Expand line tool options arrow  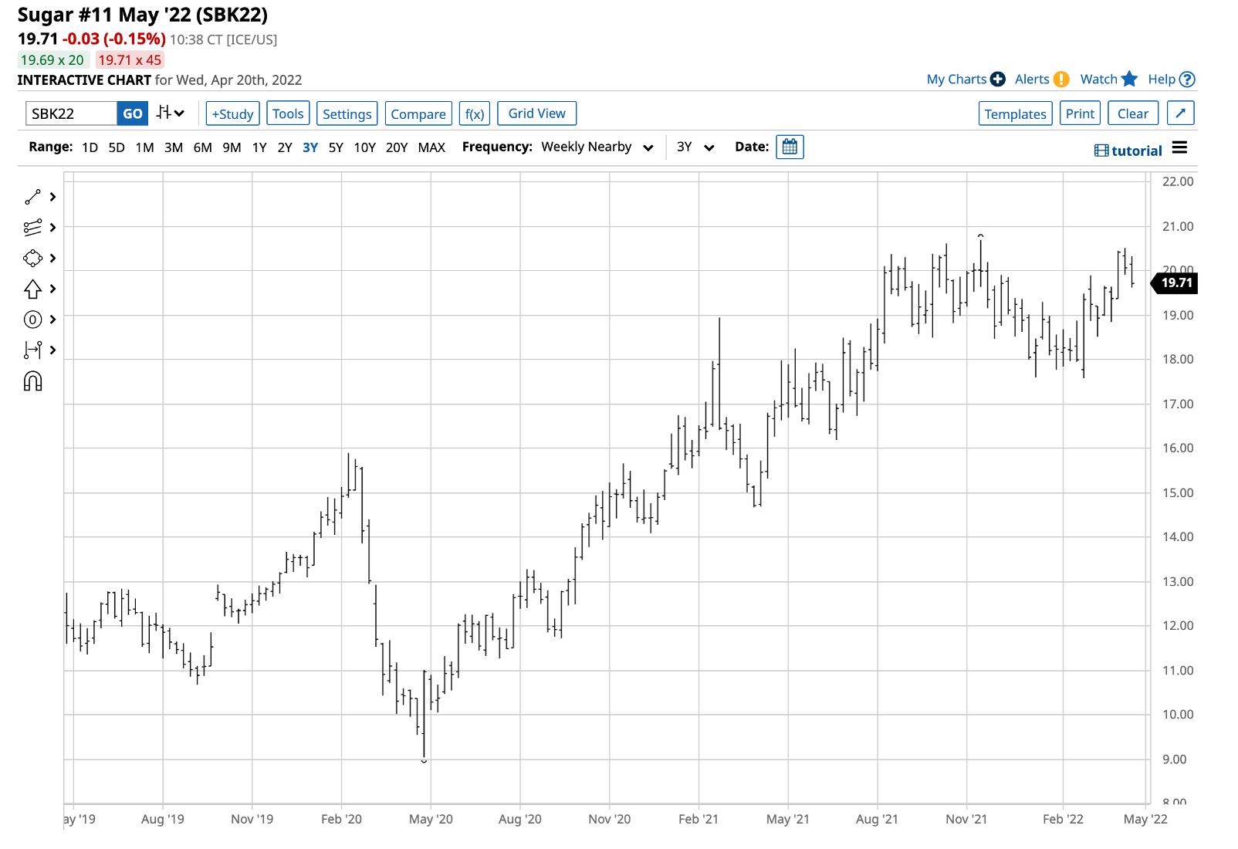coord(52,197)
